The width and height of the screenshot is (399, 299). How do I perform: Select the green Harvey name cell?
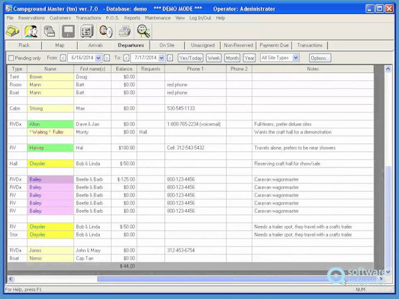(51, 148)
